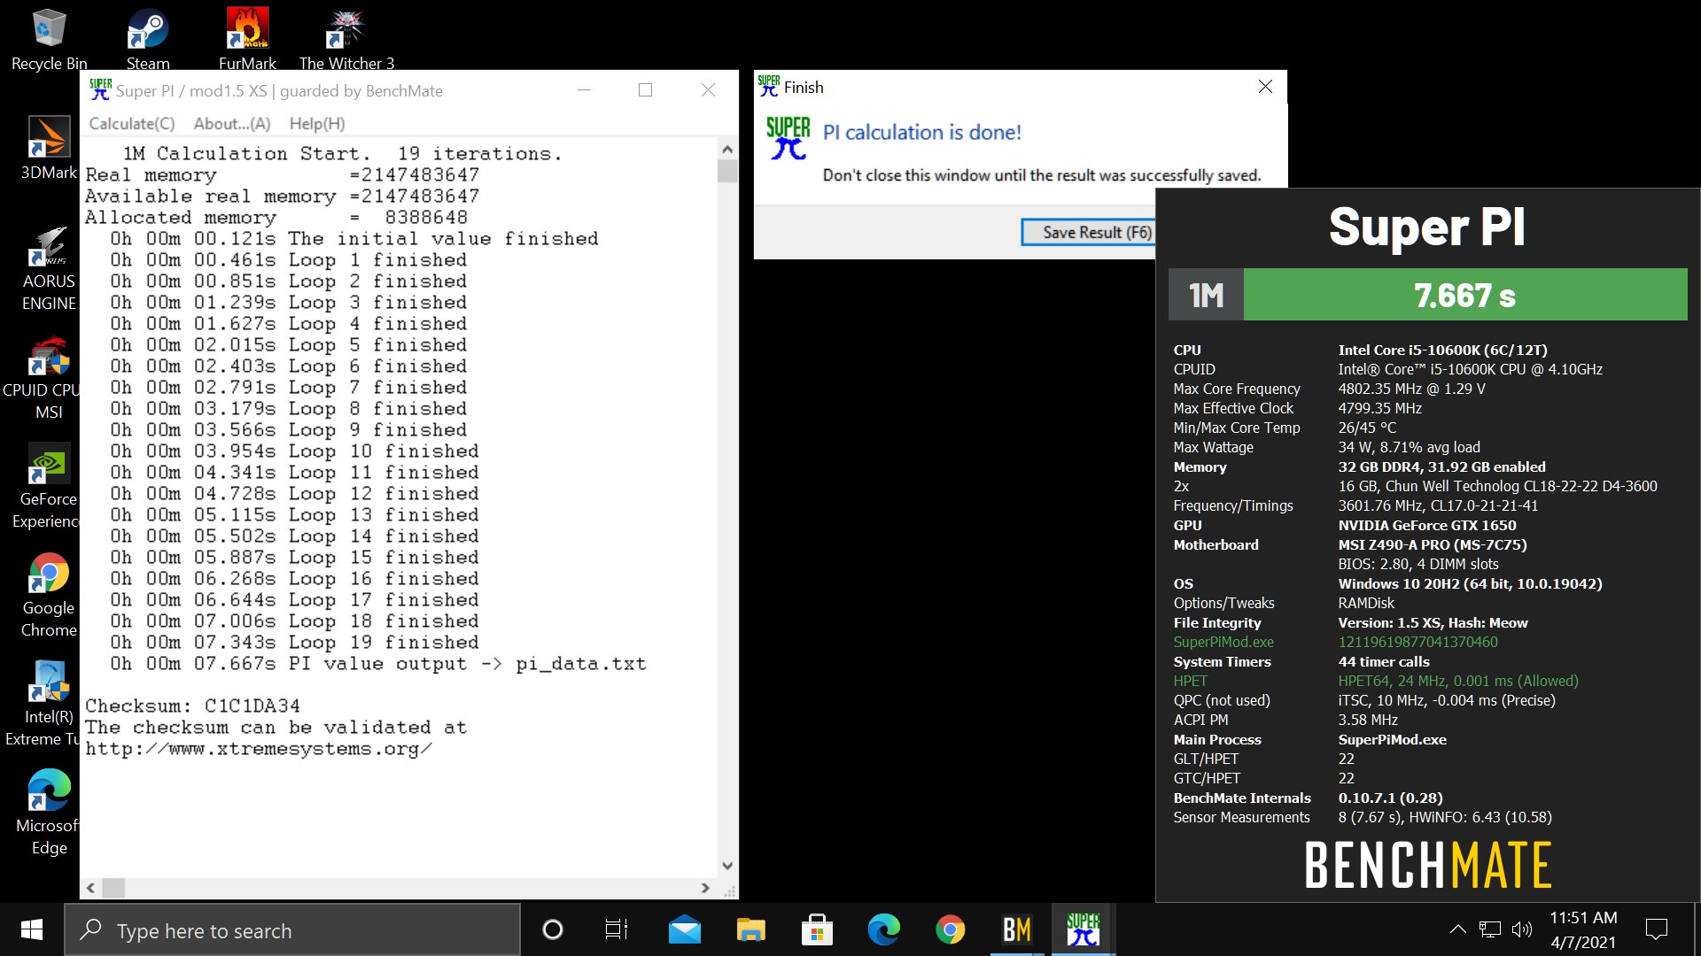The image size is (1701, 956).
Task: Click the 'PI calculation is done!' message
Action: click(x=921, y=133)
